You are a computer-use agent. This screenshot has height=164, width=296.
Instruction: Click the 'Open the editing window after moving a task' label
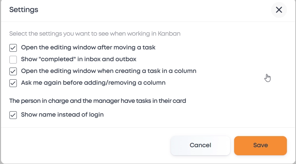tap(88, 47)
